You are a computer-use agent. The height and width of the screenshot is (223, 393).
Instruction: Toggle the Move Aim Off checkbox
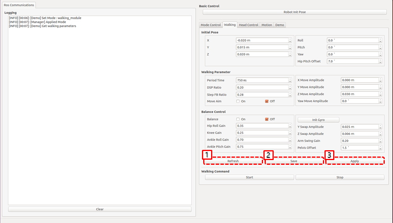click(267, 101)
